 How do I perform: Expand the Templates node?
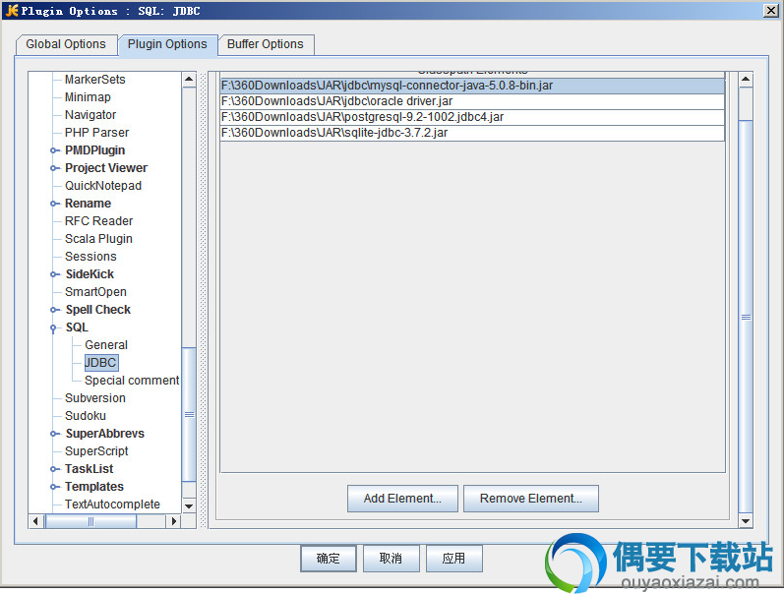click(x=53, y=487)
